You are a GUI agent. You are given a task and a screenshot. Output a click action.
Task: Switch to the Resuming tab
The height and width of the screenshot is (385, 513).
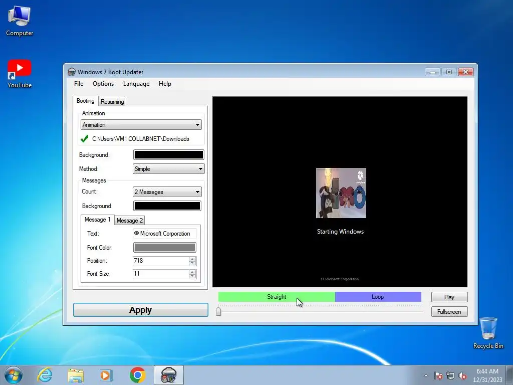click(x=112, y=101)
